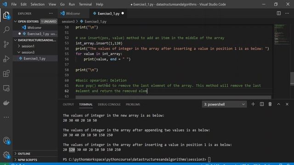This screenshot has height=165, width=294.
Task: Open the Manage settings gear
Action: 6,155
